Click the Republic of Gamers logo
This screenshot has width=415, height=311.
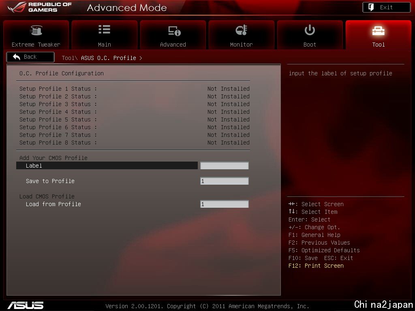(40, 7)
